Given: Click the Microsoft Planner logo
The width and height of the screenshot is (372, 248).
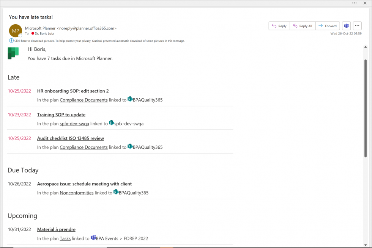Looking at the screenshot, I should point(13,53).
